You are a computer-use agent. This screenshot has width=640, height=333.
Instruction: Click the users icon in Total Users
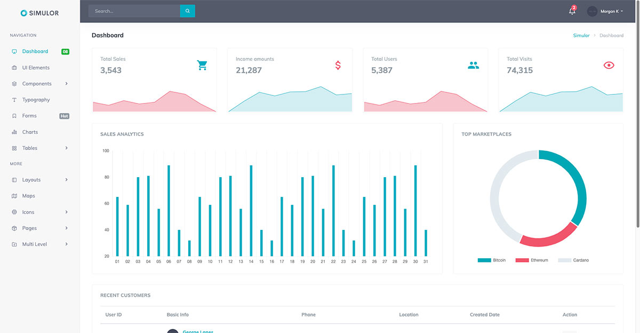(473, 65)
